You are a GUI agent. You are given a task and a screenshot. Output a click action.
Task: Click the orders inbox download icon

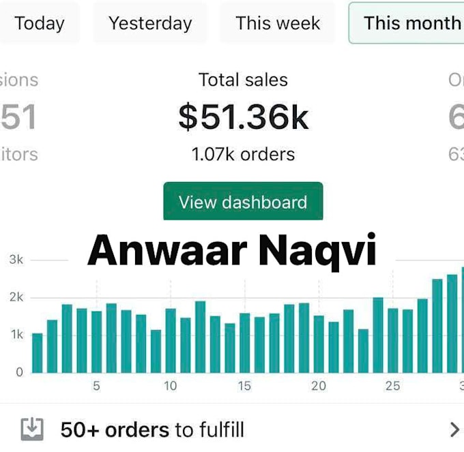[32, 430]
